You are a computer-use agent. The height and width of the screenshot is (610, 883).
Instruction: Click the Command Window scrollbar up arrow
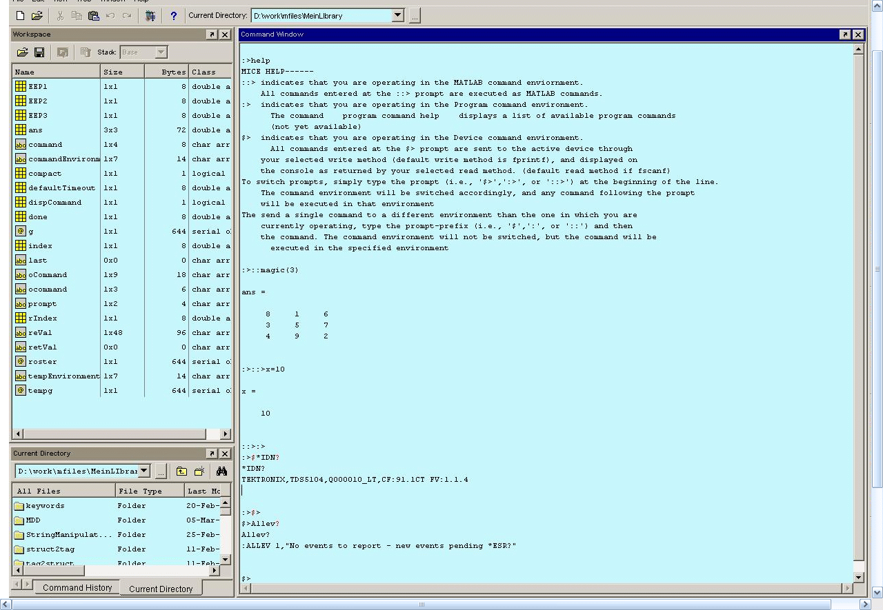point(859,50)
